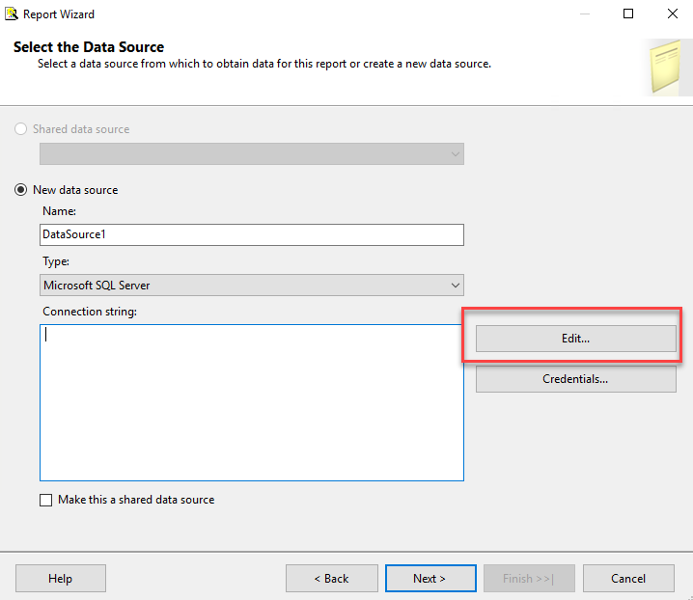Minimize the Report Wizard window
693x600 pixels.
[x=585, y=14]
